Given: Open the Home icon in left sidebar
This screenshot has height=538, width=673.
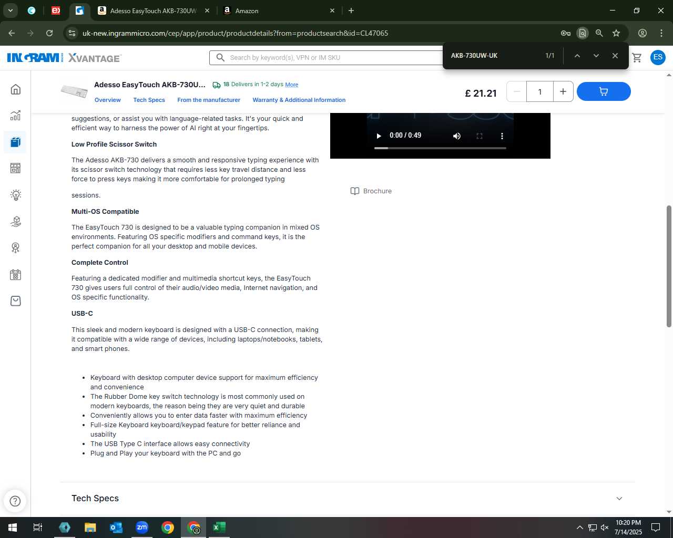Looking at the screenshot, I should coord(16,89).
